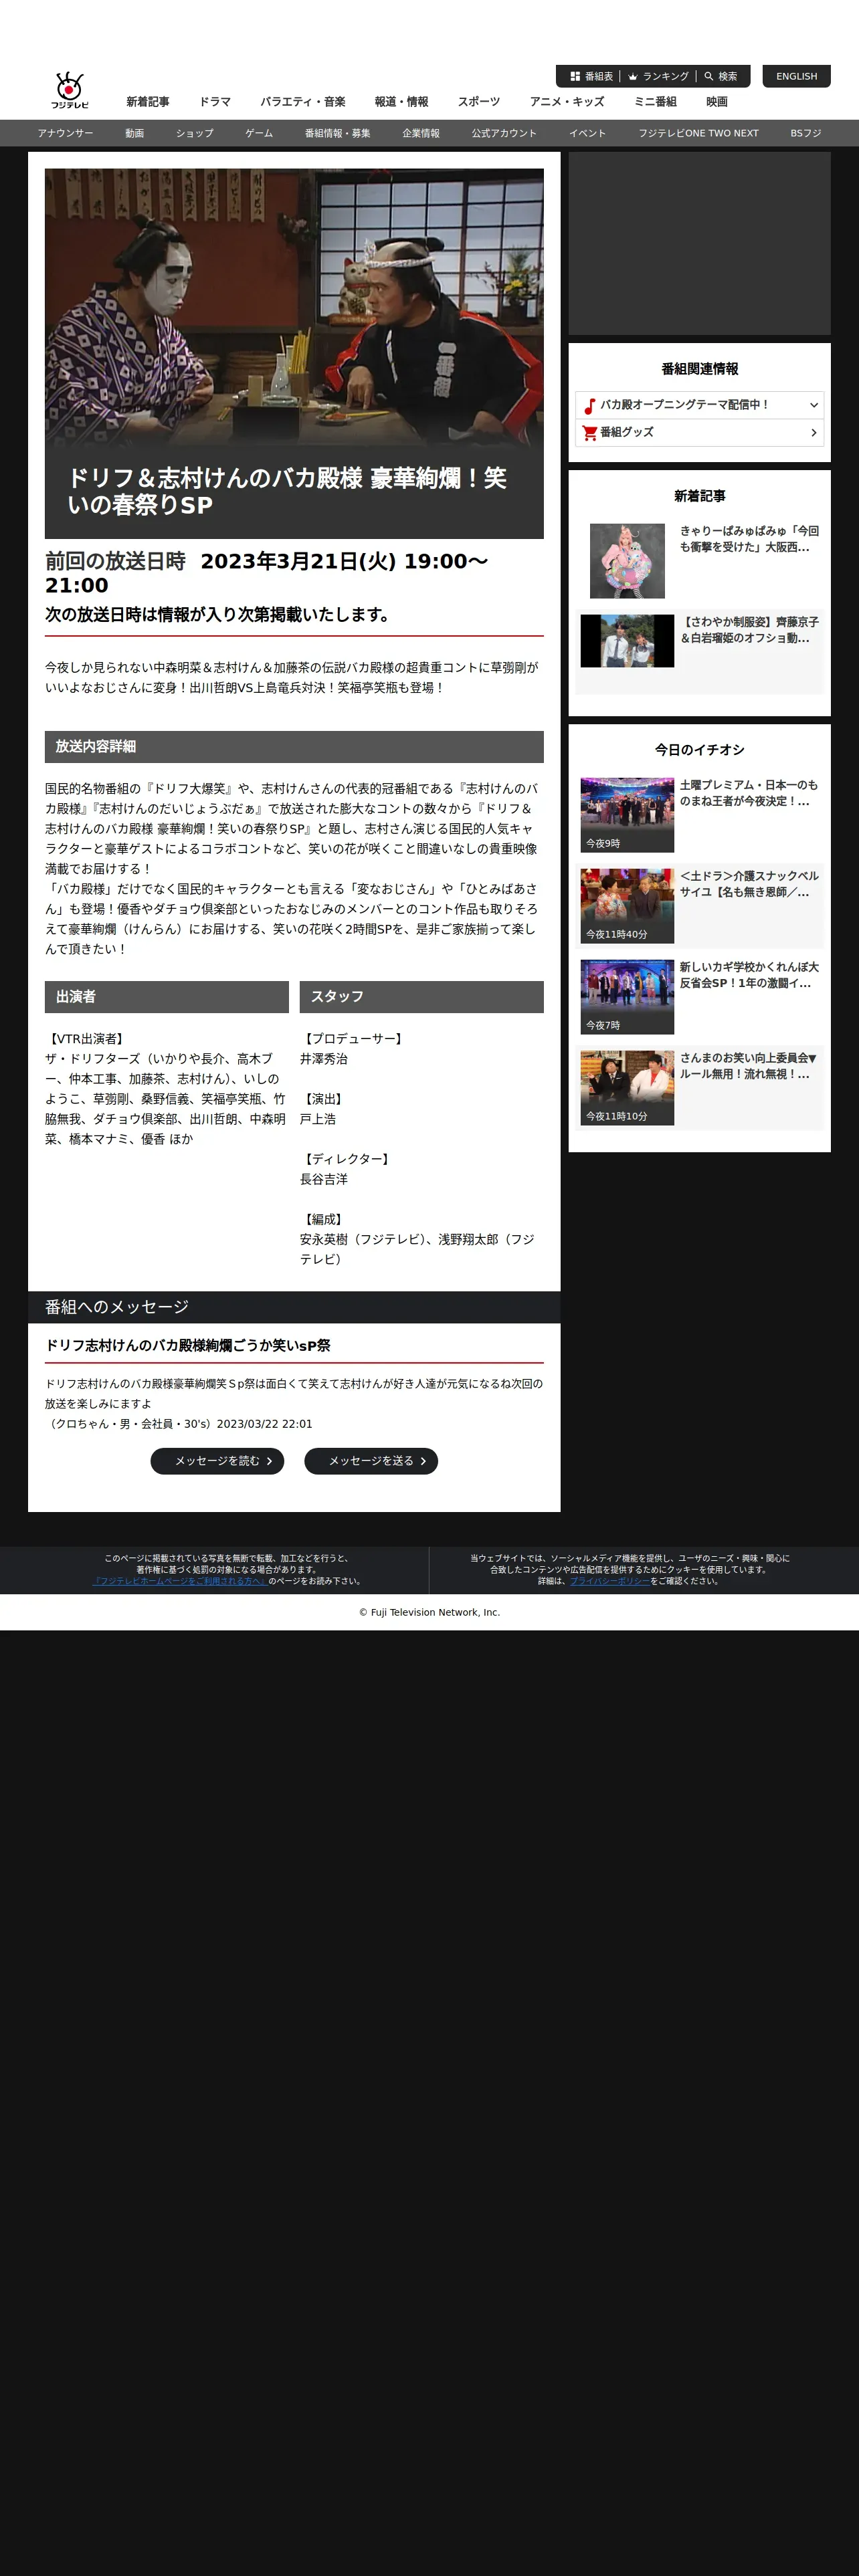859x2576 pixels.
Task: Go to ゲーム page
Action: (259, 133)
